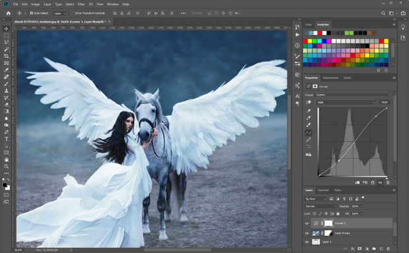
Task: Open the Kind filter dropdown in Layers
Action: pos(315,199)
